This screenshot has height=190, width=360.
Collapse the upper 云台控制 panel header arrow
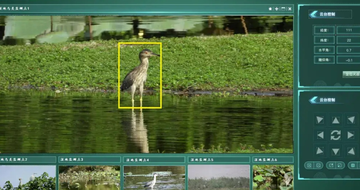point(313,14)
